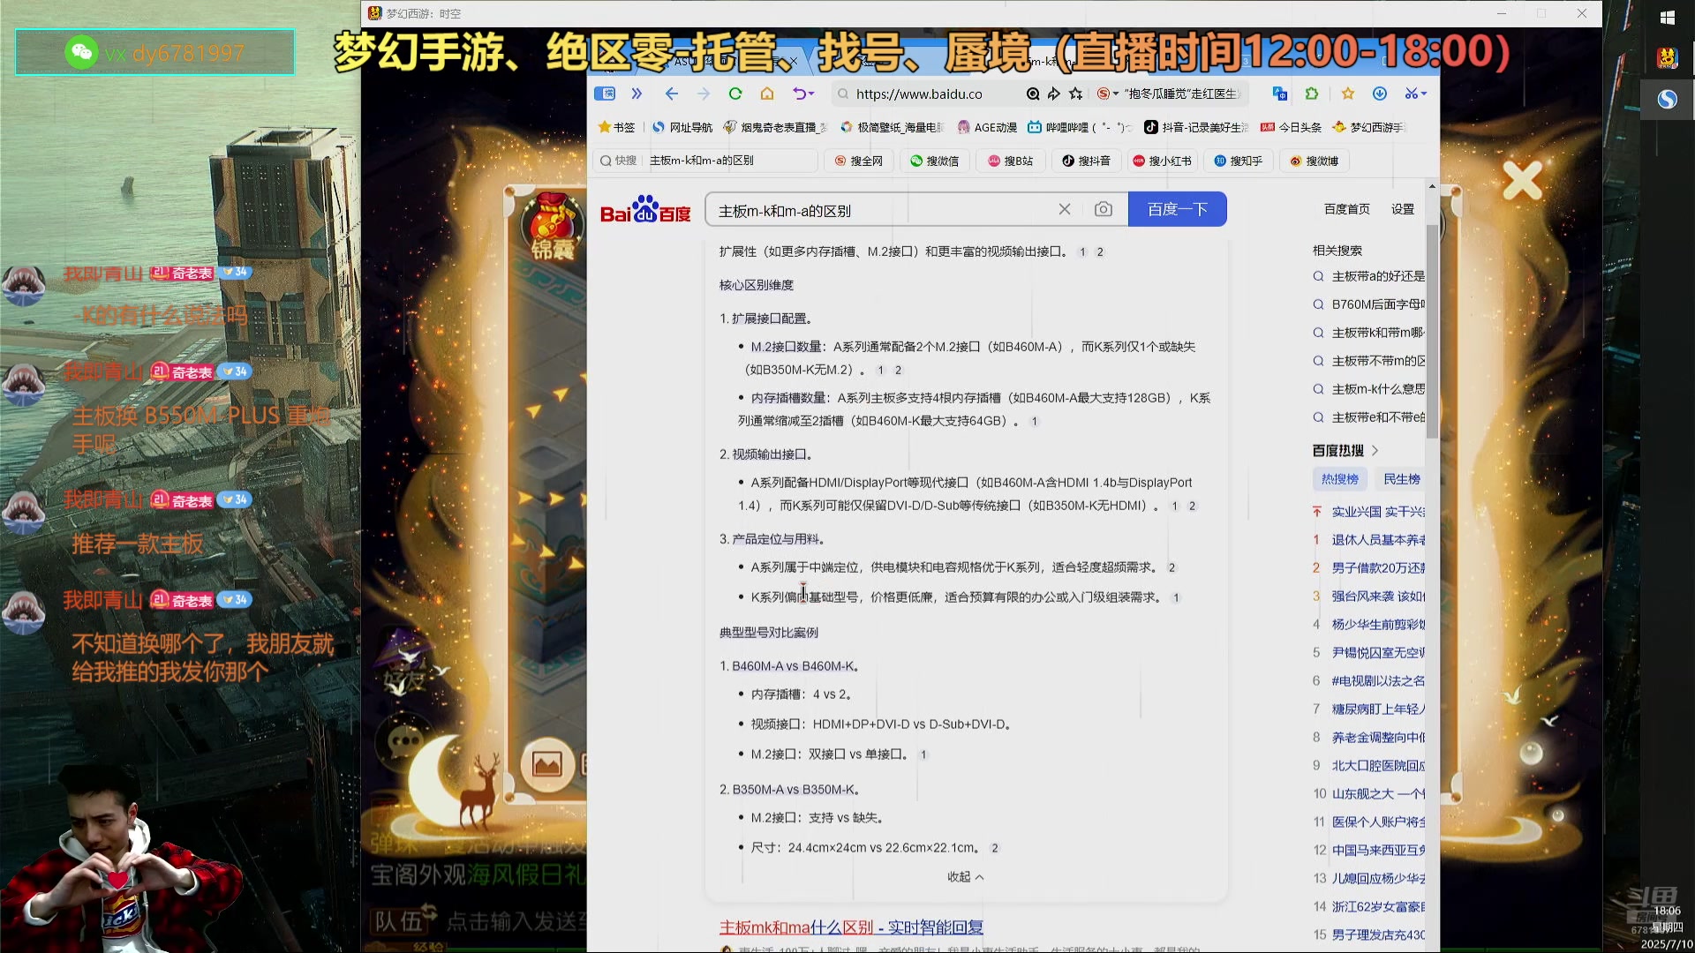1695x953 pixels.
Task: Open the Baidu 设置 link
Action: coord(1403,209)
